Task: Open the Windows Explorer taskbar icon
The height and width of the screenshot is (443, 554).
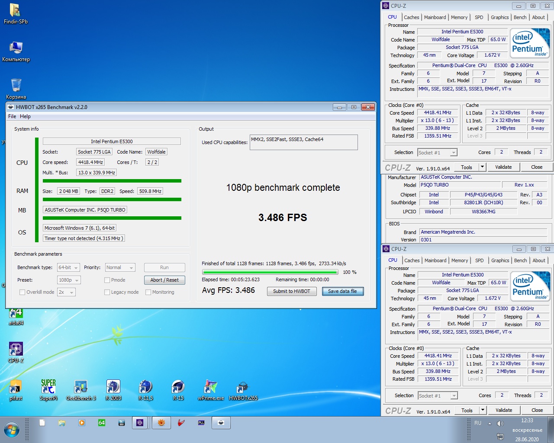Action: click(62, 423)
